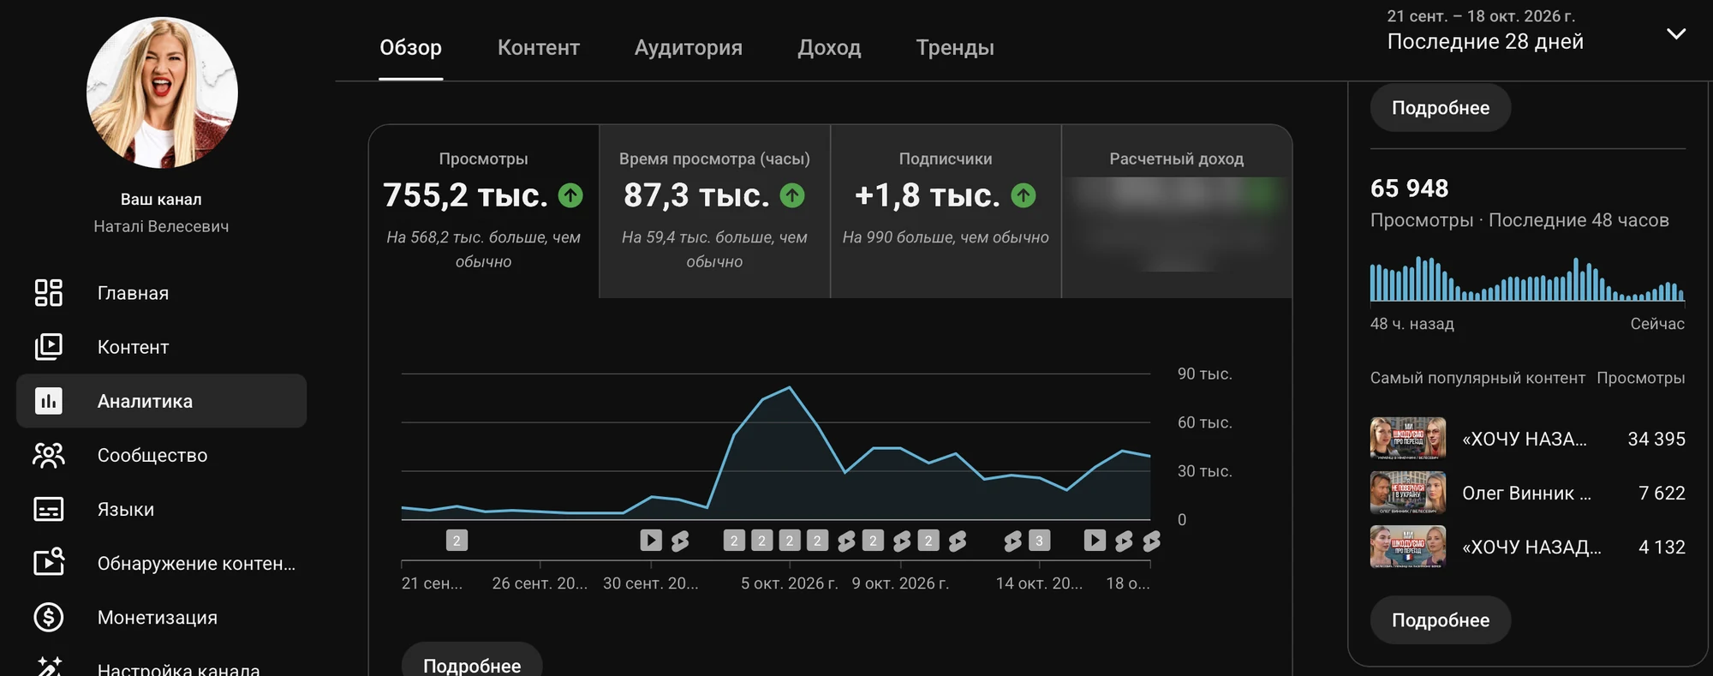
Task: Click the channel avatar picture
Action: coord(162,93)
